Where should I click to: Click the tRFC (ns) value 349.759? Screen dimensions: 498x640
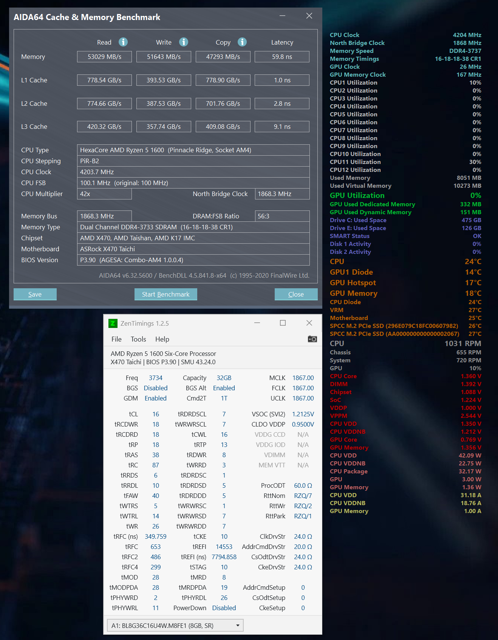(156, 536)
